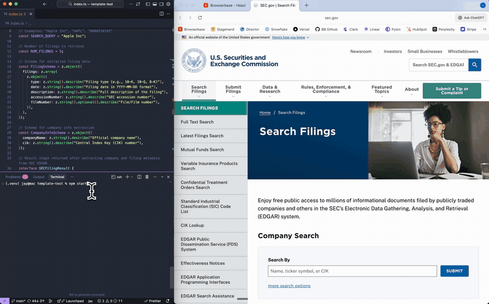Select the index.ts editor tab

click(x=17, y=14)
